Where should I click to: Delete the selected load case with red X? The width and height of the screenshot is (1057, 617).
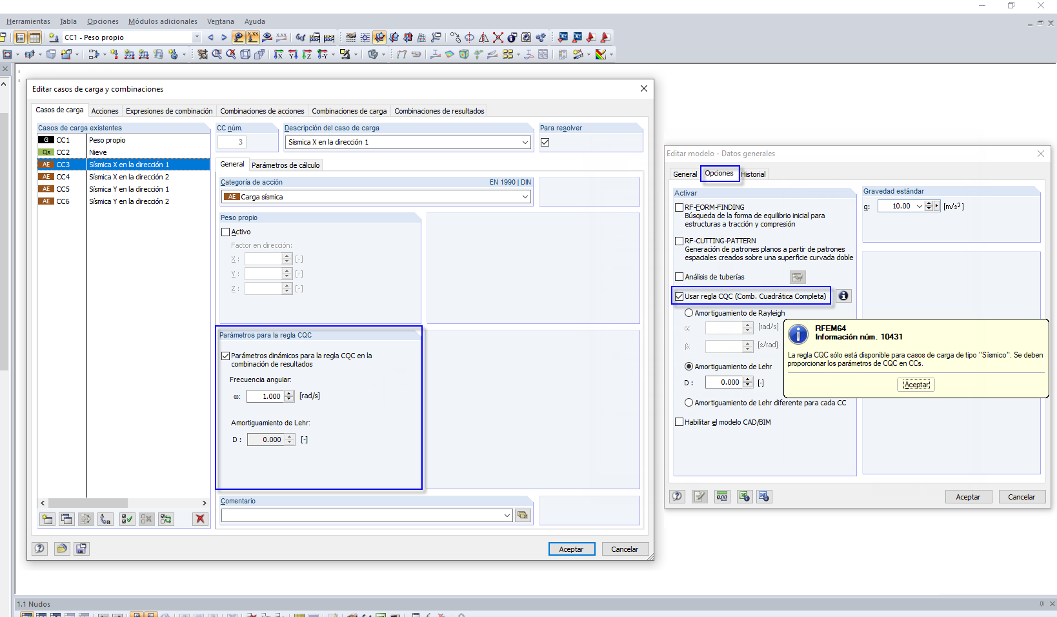200,519
